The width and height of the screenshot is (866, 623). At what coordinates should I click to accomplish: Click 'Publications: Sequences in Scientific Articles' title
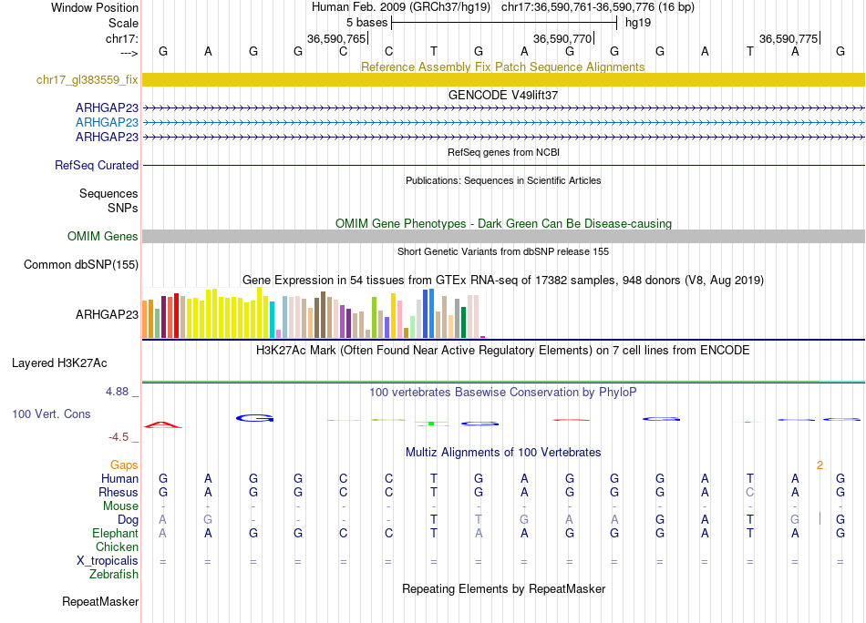(x=503, y=180)
